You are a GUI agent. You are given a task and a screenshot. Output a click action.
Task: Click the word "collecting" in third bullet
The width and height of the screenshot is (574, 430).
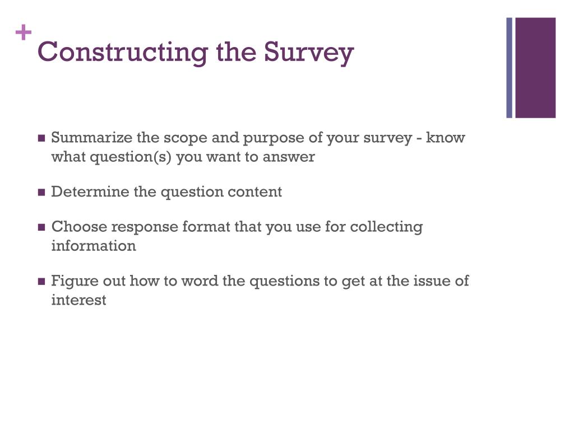click(x=386, y=227)
